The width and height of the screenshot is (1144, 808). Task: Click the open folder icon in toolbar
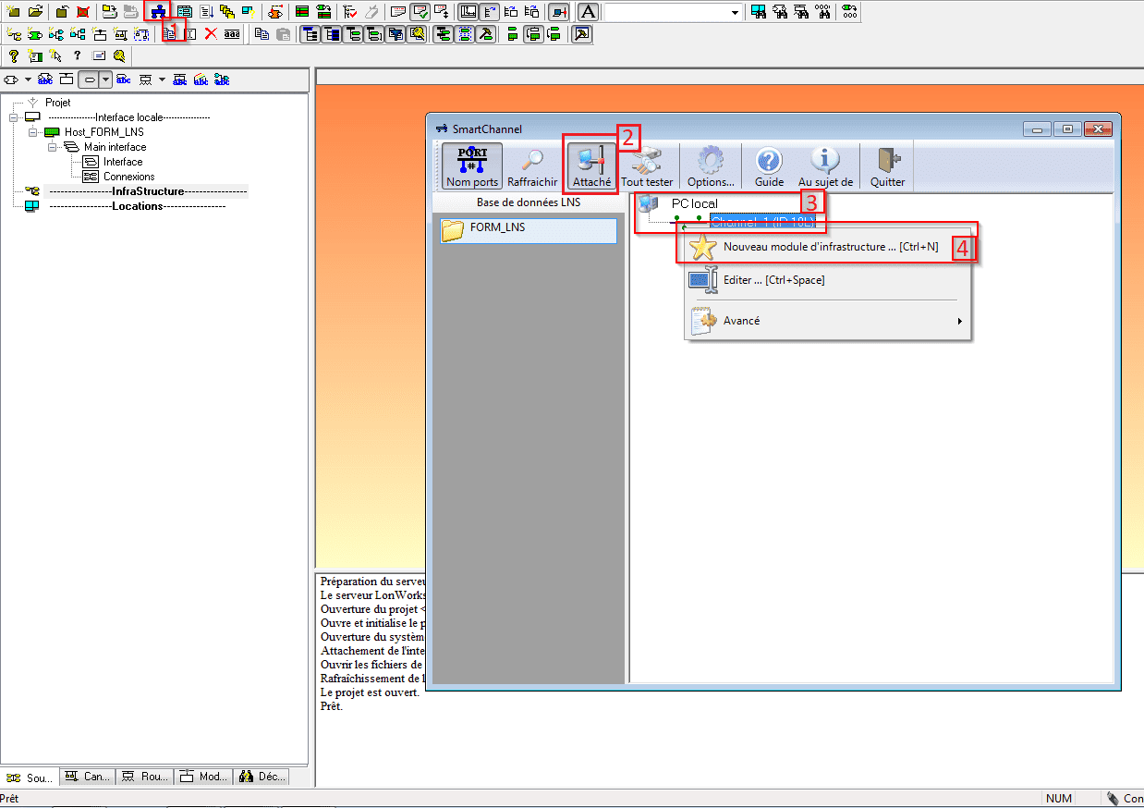pyautogui.click(x=35, y=12)
